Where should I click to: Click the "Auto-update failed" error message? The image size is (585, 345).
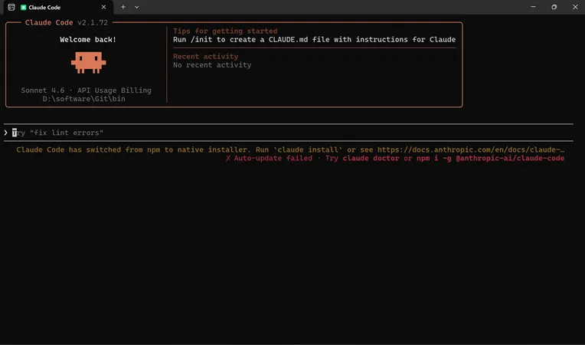[273, 158]
